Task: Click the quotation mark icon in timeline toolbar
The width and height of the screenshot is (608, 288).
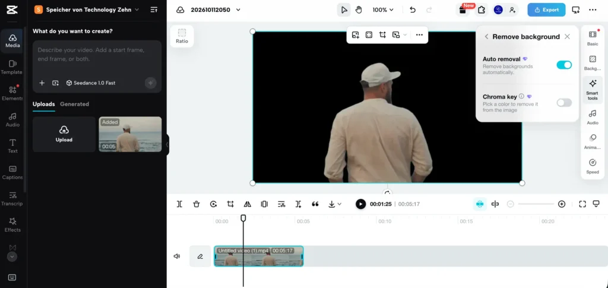Action: click(315, 204)
